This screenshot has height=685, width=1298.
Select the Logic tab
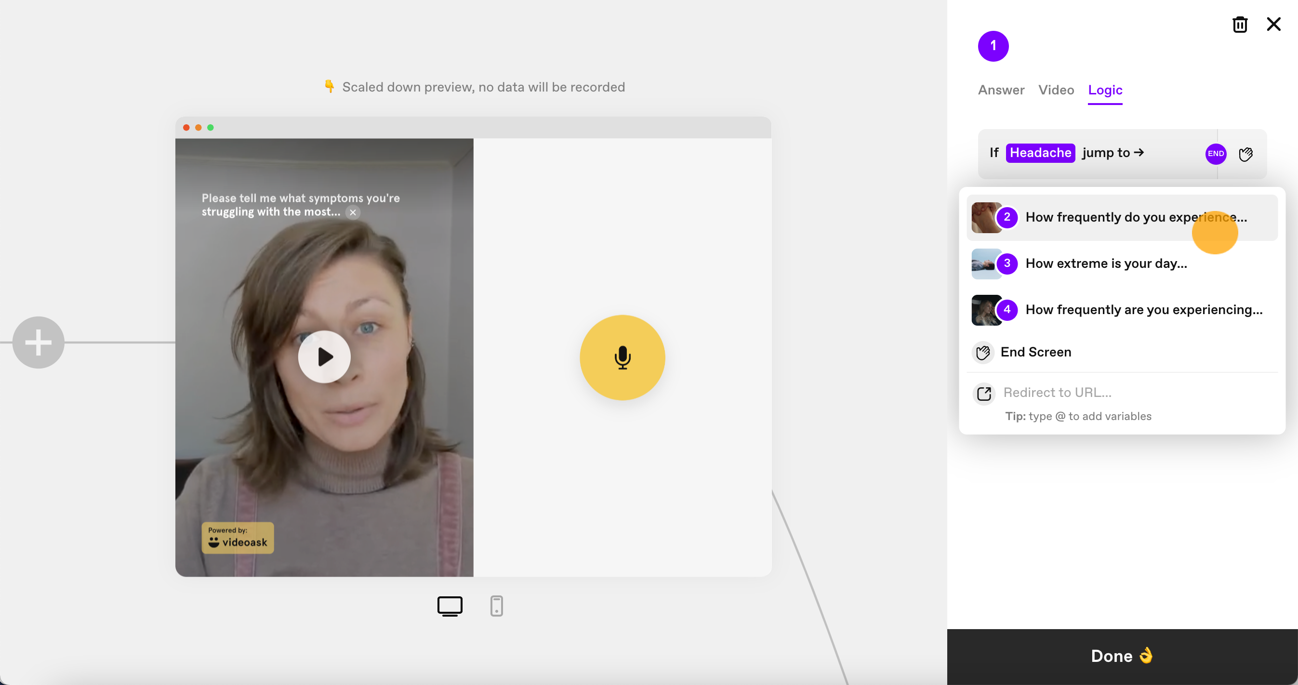click(x=1105, y=90)
